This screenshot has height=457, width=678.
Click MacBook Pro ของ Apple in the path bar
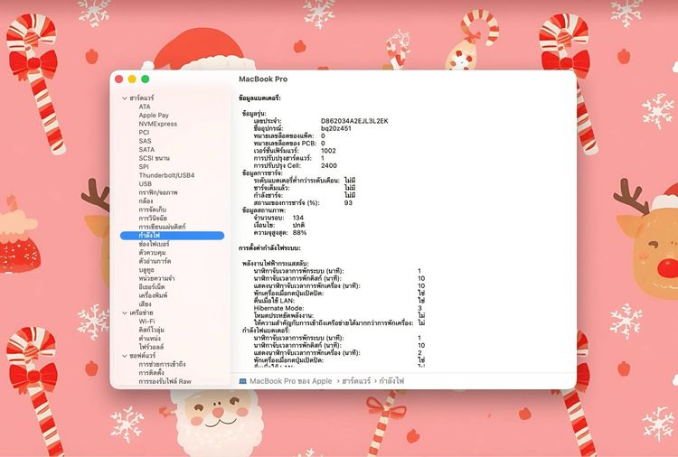pos(290,381)
